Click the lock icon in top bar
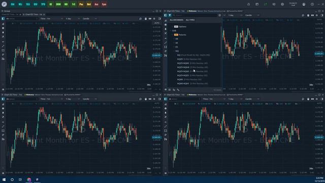The image size is (325, 183). tap(248, 4)
